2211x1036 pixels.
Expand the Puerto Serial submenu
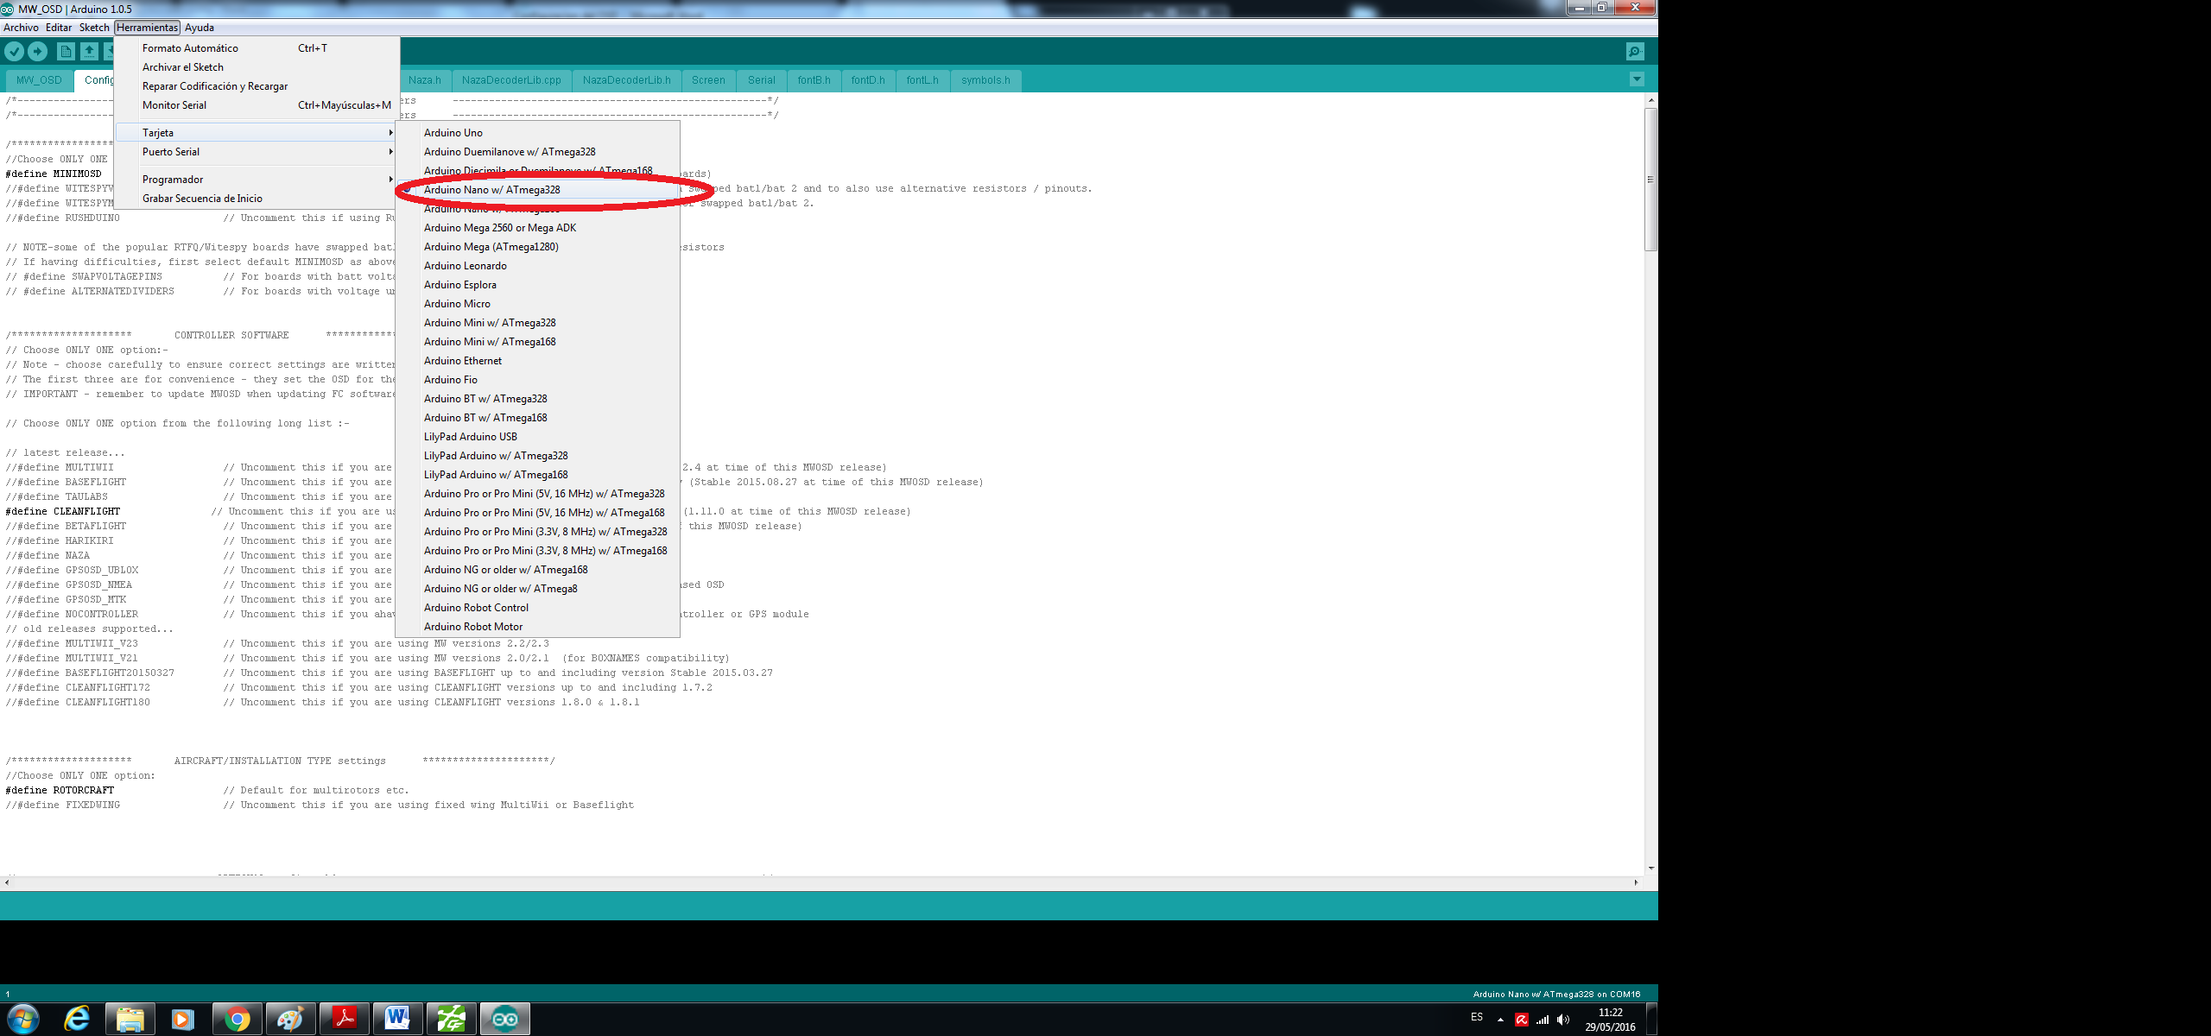coord(257,152)
